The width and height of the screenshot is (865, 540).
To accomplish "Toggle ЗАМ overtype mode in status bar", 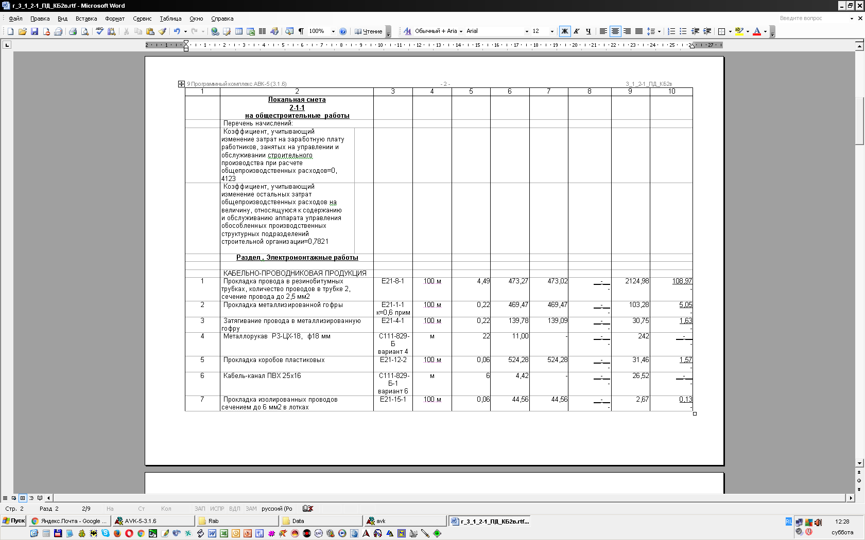I will pos(251,509).
